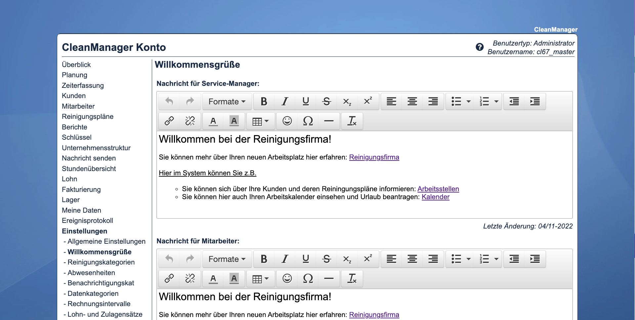
Task: Insert special character in Service-Manager editor
Action: 308,121
